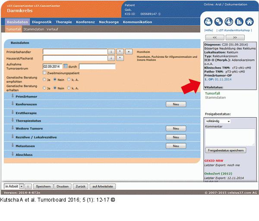259x221 pixels.
Task: Focus the durch input field
Action: coord(97,66)
